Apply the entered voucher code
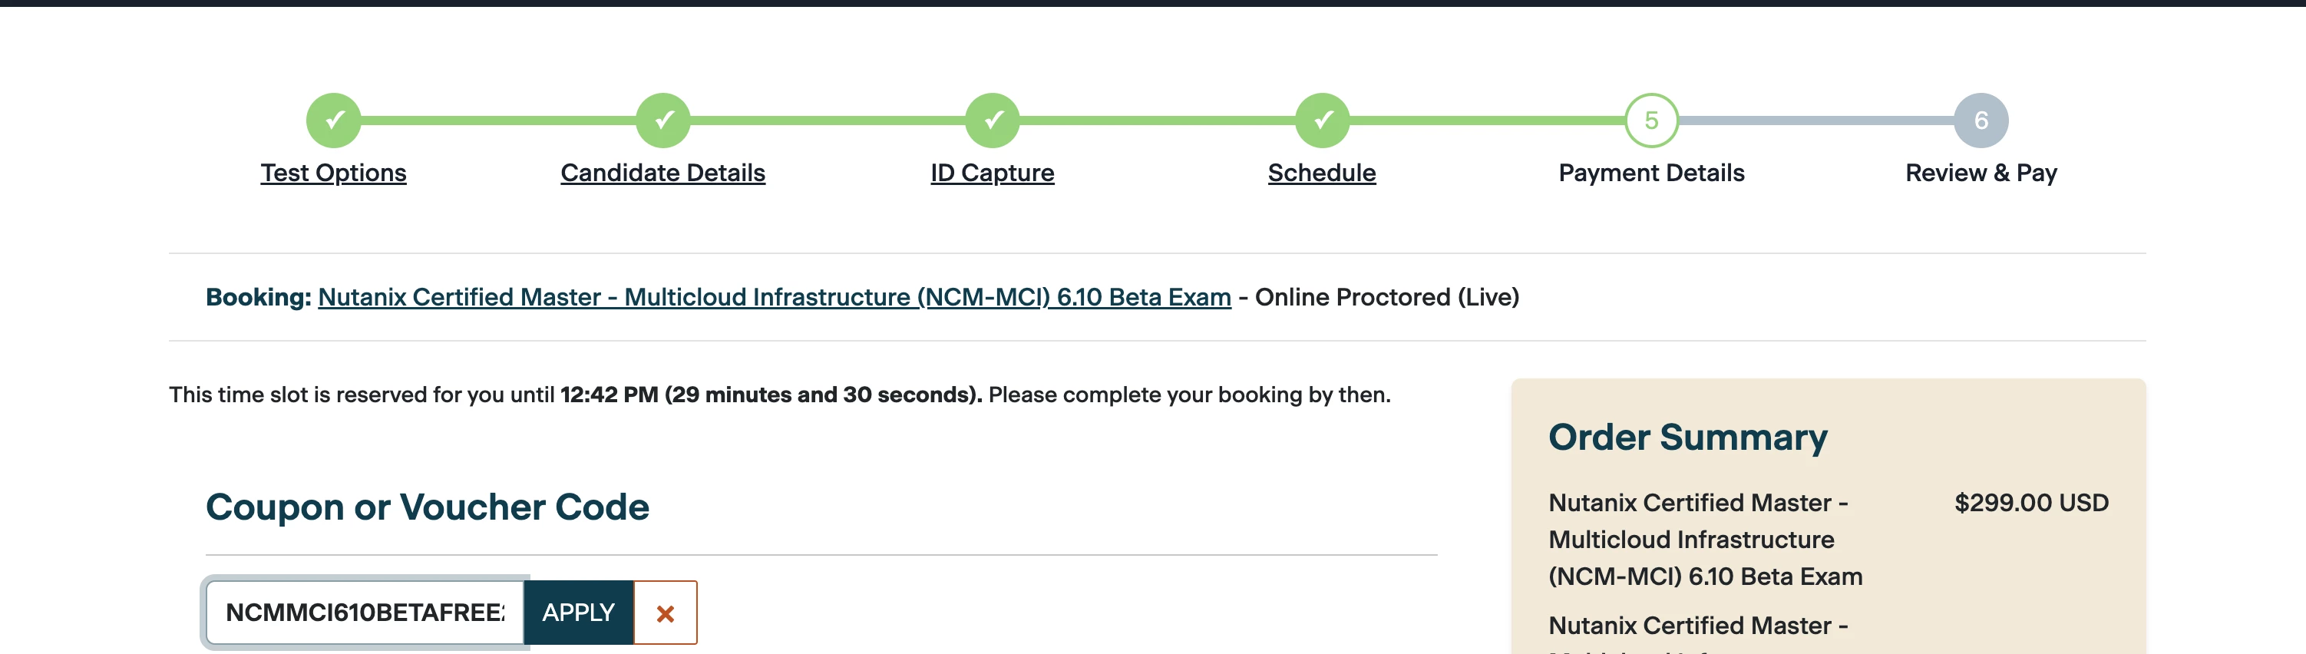This screenshot has width=2306, height=654. [x=578, y=613]
